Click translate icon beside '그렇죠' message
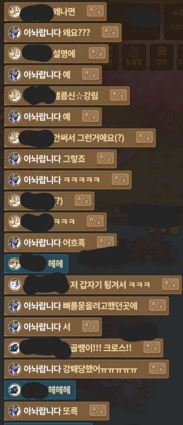This screenshot has height=425, width=183. 105,158
